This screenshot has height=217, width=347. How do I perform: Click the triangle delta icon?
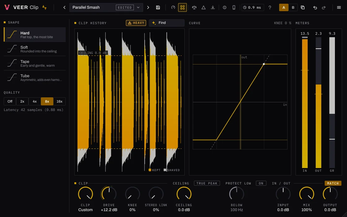[x=204, y=7]
